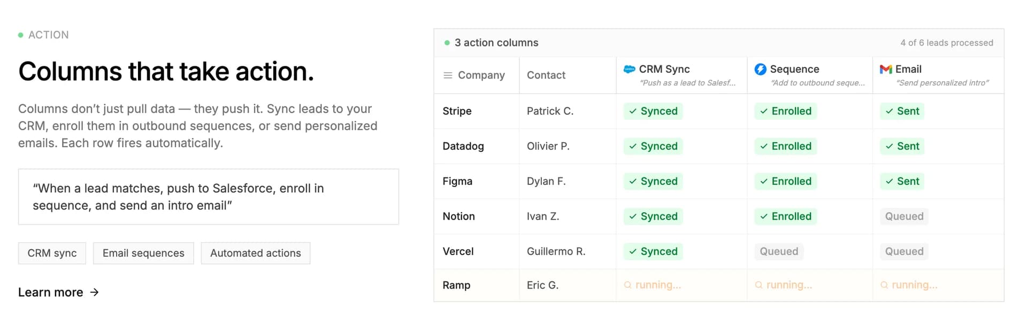The width and height of the screenshot is (1027, 326).
Task: Click the Salesforce cloud icon in CRM Sync header
Action: click(x=630, y=69)
